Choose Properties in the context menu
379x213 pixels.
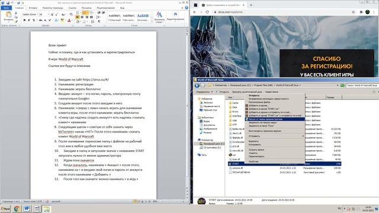pyautogui.click(x=275, y=162)
